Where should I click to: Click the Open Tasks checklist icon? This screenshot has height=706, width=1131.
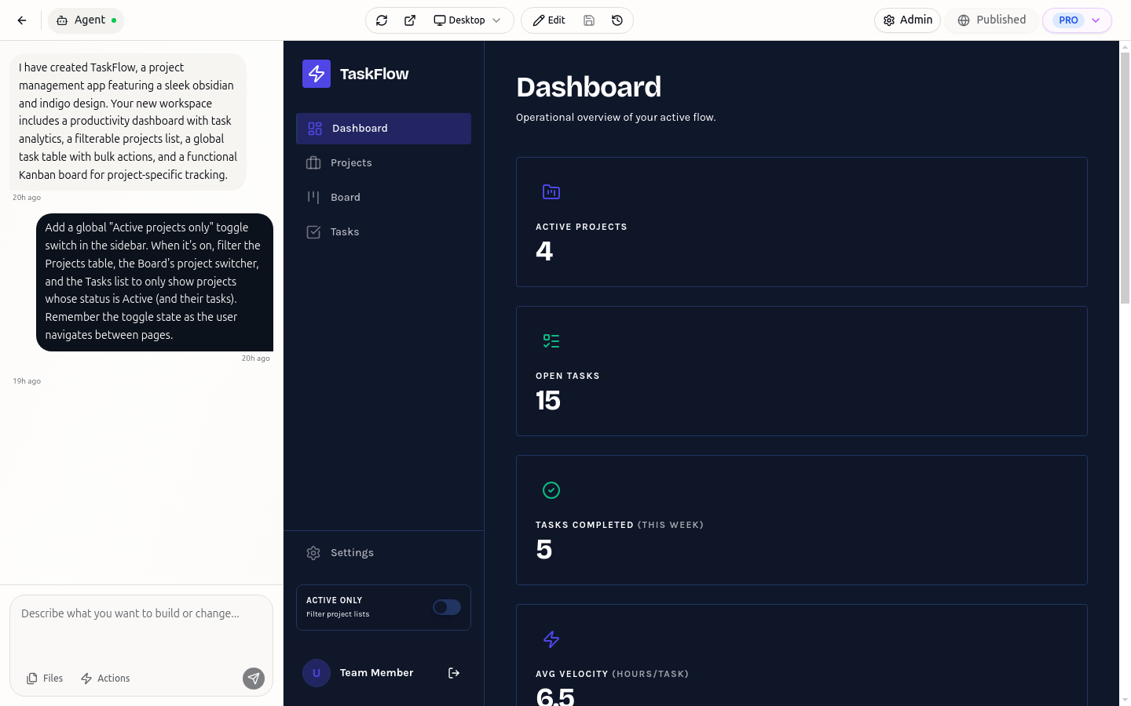click(551, 341)
